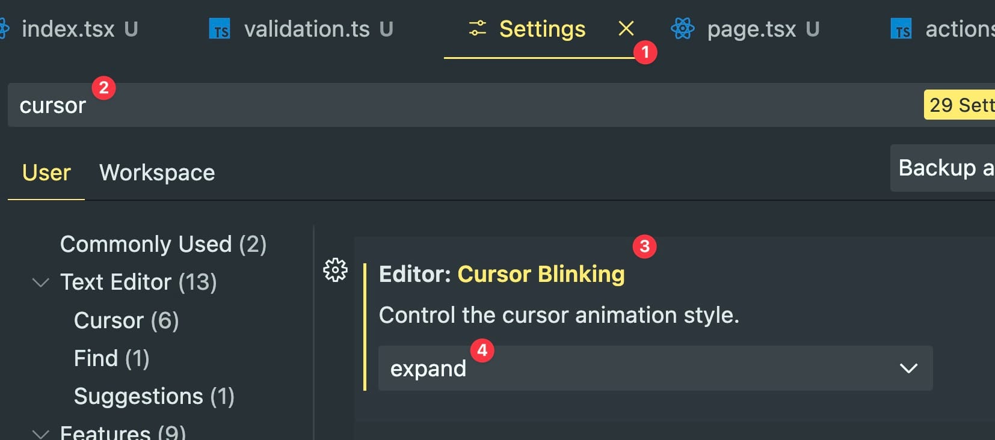Open the index.tsx editor tab
The height and width of the screenshot is (440, 995).
point(68,29)
